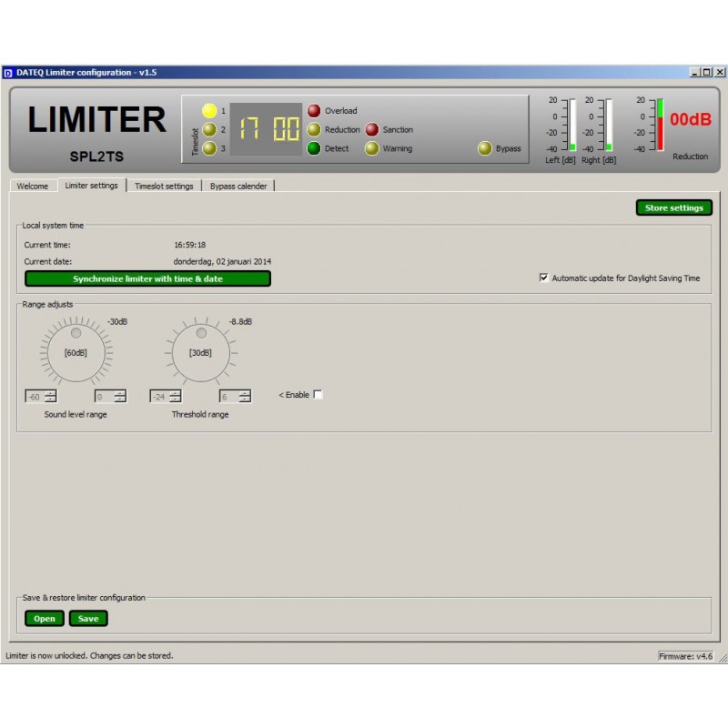Screen dimensions: 728x728
Task: Open the Welcome tab
Action: tap(33, 186)
